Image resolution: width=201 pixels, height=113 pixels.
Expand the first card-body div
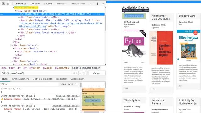[18, 17]
